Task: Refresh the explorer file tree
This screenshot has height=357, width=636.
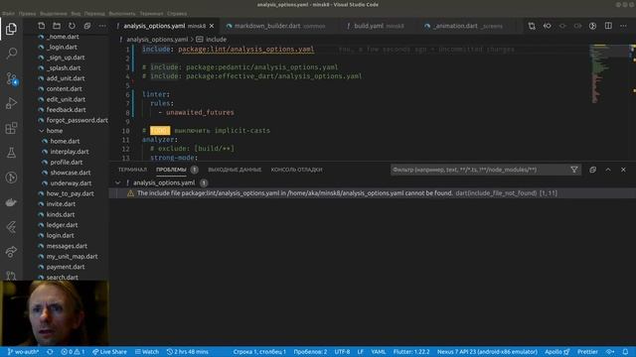Action: pos(72,26)
